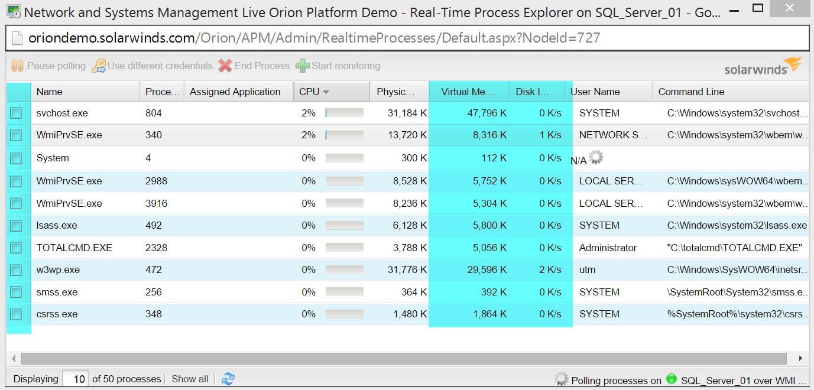This screenshot has width=814, height=390.
Task: Click the "C:\totalcmd\TOTALCMD.EXE" command line
Action: [x=735, y=248]
